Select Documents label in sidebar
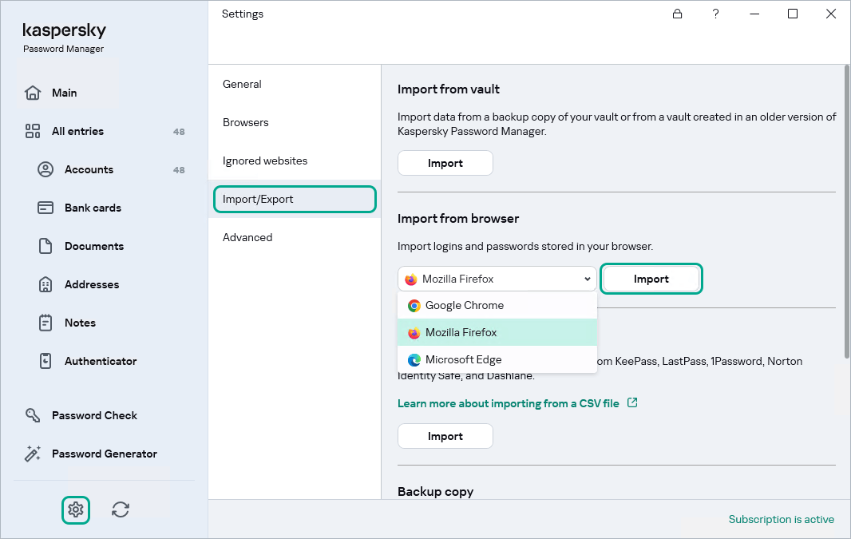Image resolution: width=851 pixels, height=539 pixels. pyautogui.click(x=94, y=246)
